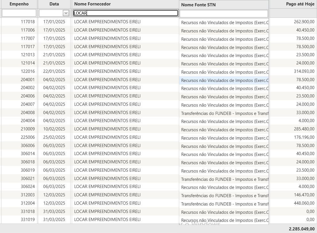Viewport: 317px width, 233px height.
Task: Click the payment value 314.093,00
Action: point(304,71)
